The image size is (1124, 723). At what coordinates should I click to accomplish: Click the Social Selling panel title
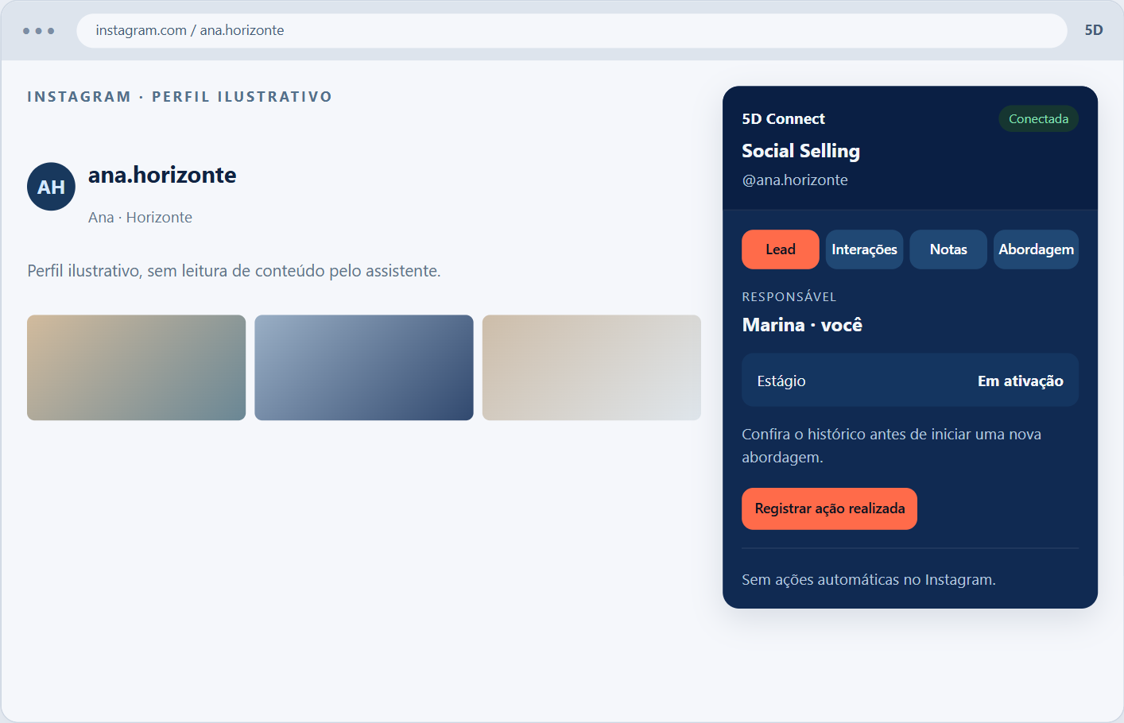[801, 151]
